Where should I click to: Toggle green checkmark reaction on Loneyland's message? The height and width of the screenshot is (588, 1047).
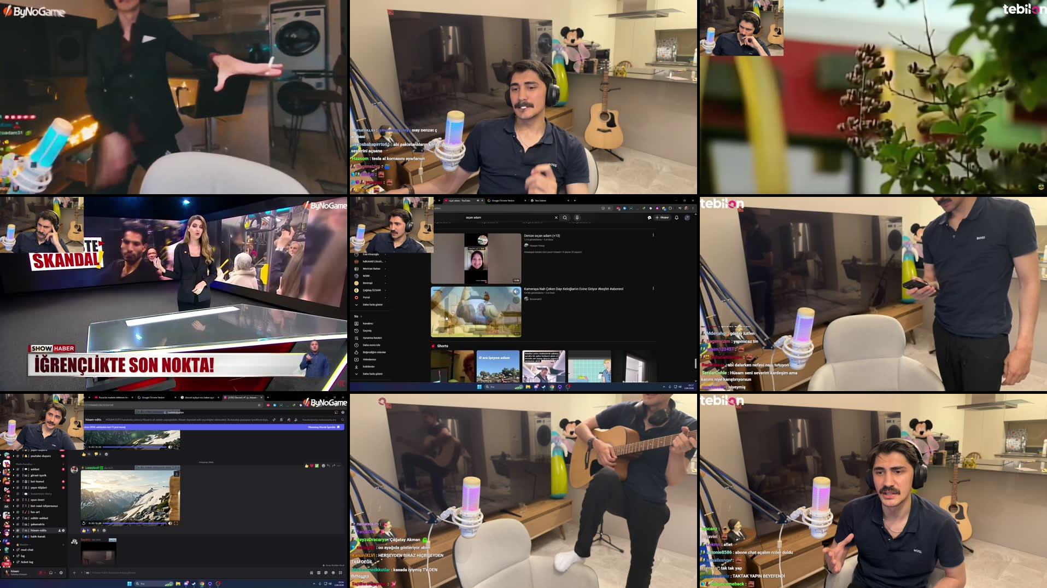click(x=317, y=466)
